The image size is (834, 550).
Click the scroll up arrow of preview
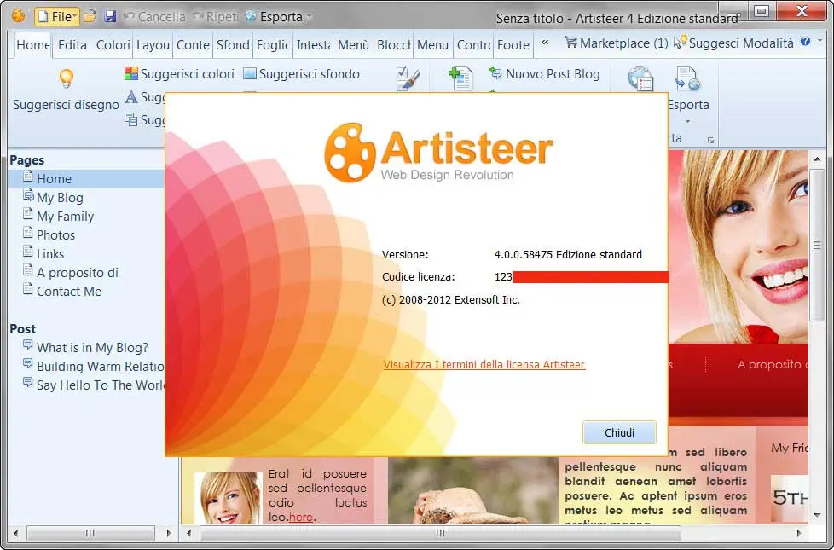(x=817, y=159)
